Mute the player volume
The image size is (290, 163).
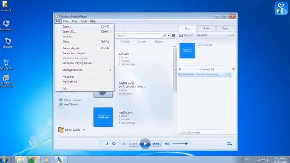click(x=167, y=144)
